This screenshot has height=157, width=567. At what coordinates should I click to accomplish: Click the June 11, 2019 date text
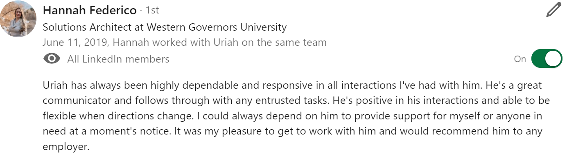click(x=75, y=42)
